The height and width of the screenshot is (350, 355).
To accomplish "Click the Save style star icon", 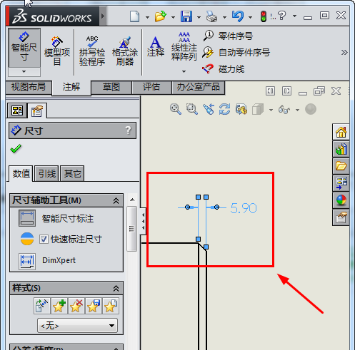I will [94, 306].
